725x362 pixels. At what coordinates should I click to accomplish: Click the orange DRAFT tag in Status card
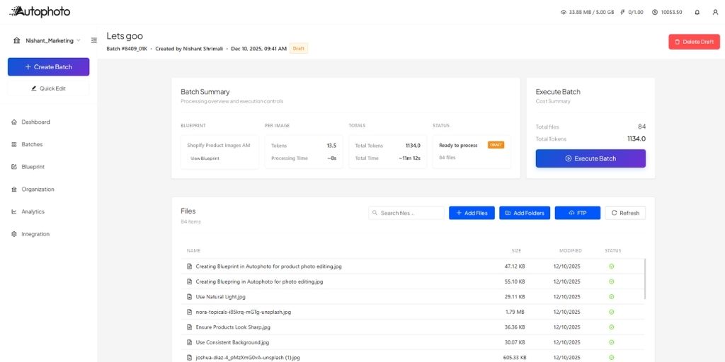pyautogui.click(x=496, y=145)
